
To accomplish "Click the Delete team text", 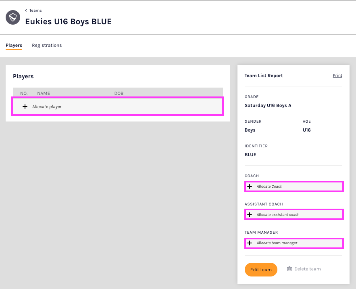I will (x=307, y=269).
